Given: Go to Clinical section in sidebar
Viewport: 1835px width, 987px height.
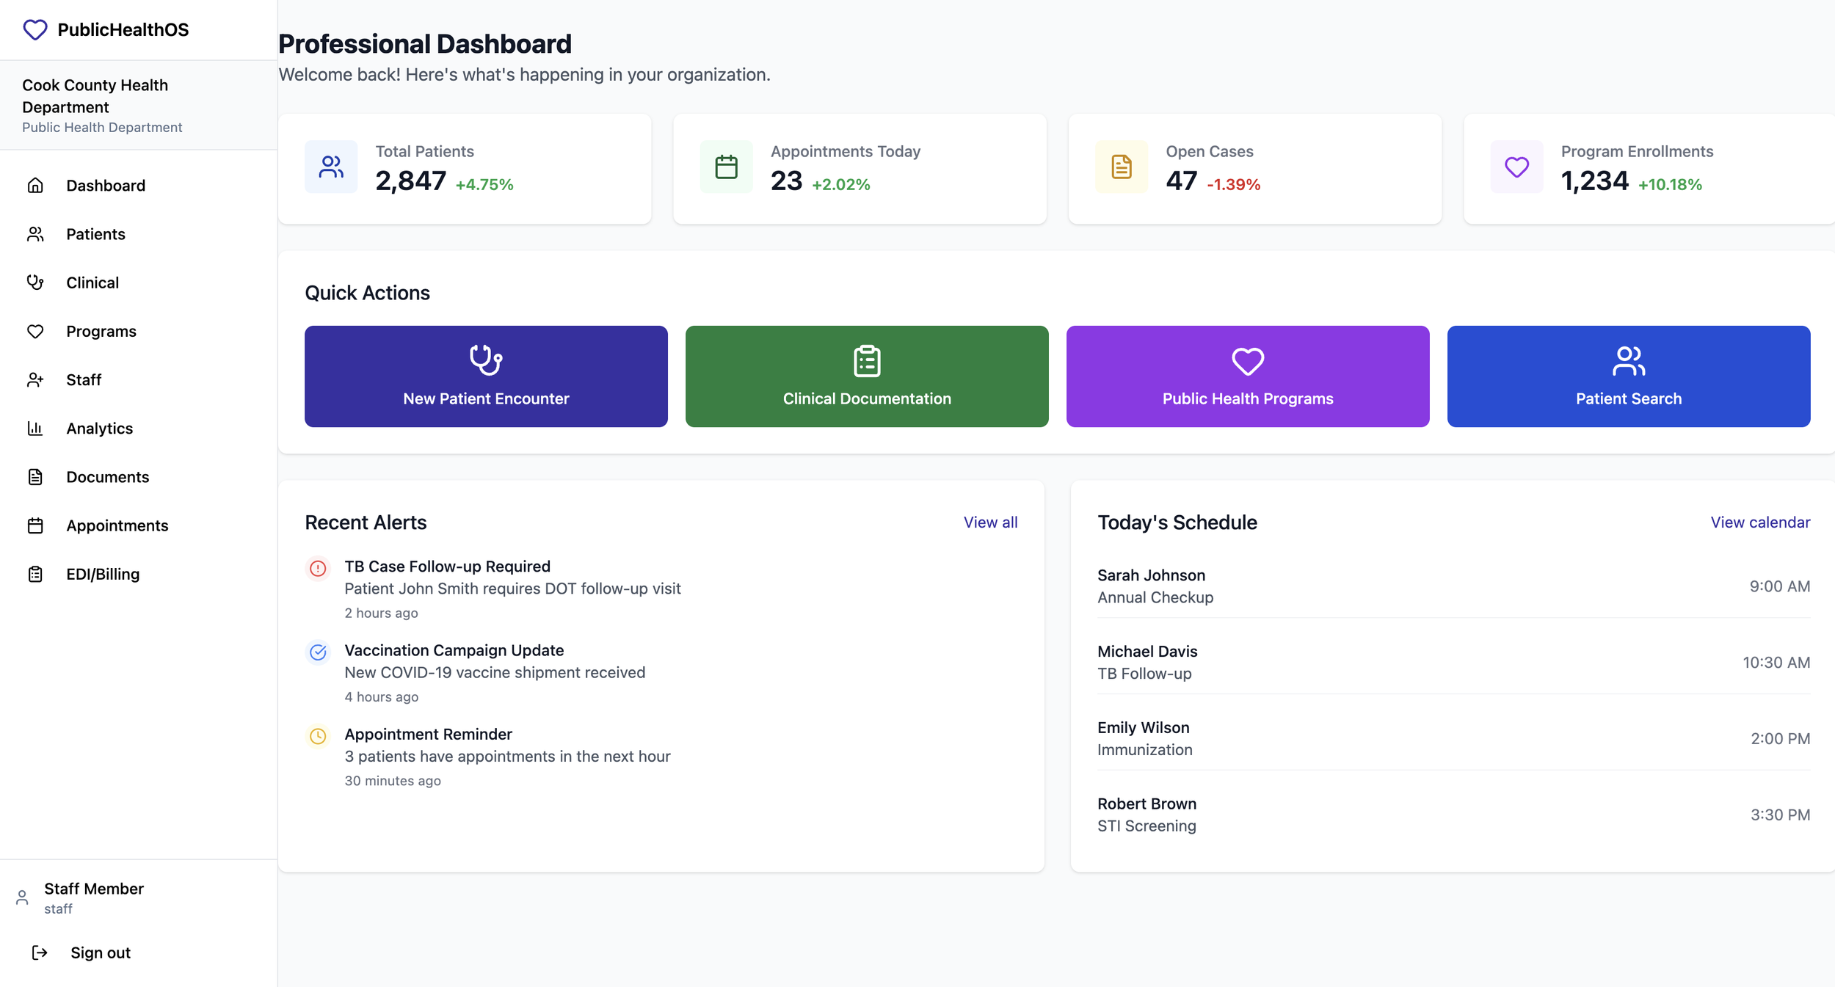Looking at the screenshot, I should (x=92, y=283).
